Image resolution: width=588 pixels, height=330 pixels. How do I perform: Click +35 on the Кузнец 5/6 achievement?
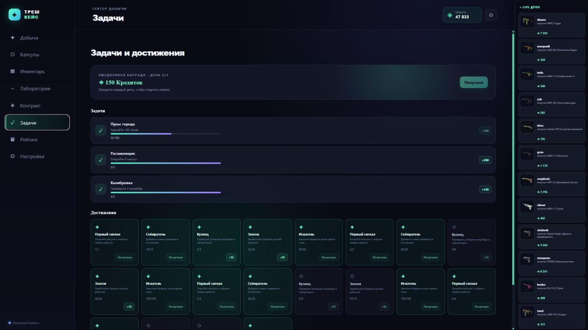coord(486,257)
